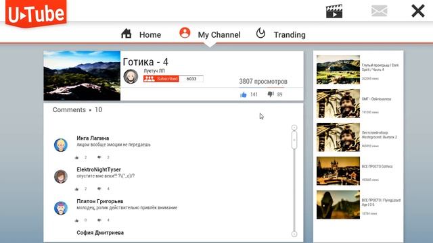Open commenter name Инга Лапина
The height and width of the screenshot is (243, 433).
pos(93,138)
